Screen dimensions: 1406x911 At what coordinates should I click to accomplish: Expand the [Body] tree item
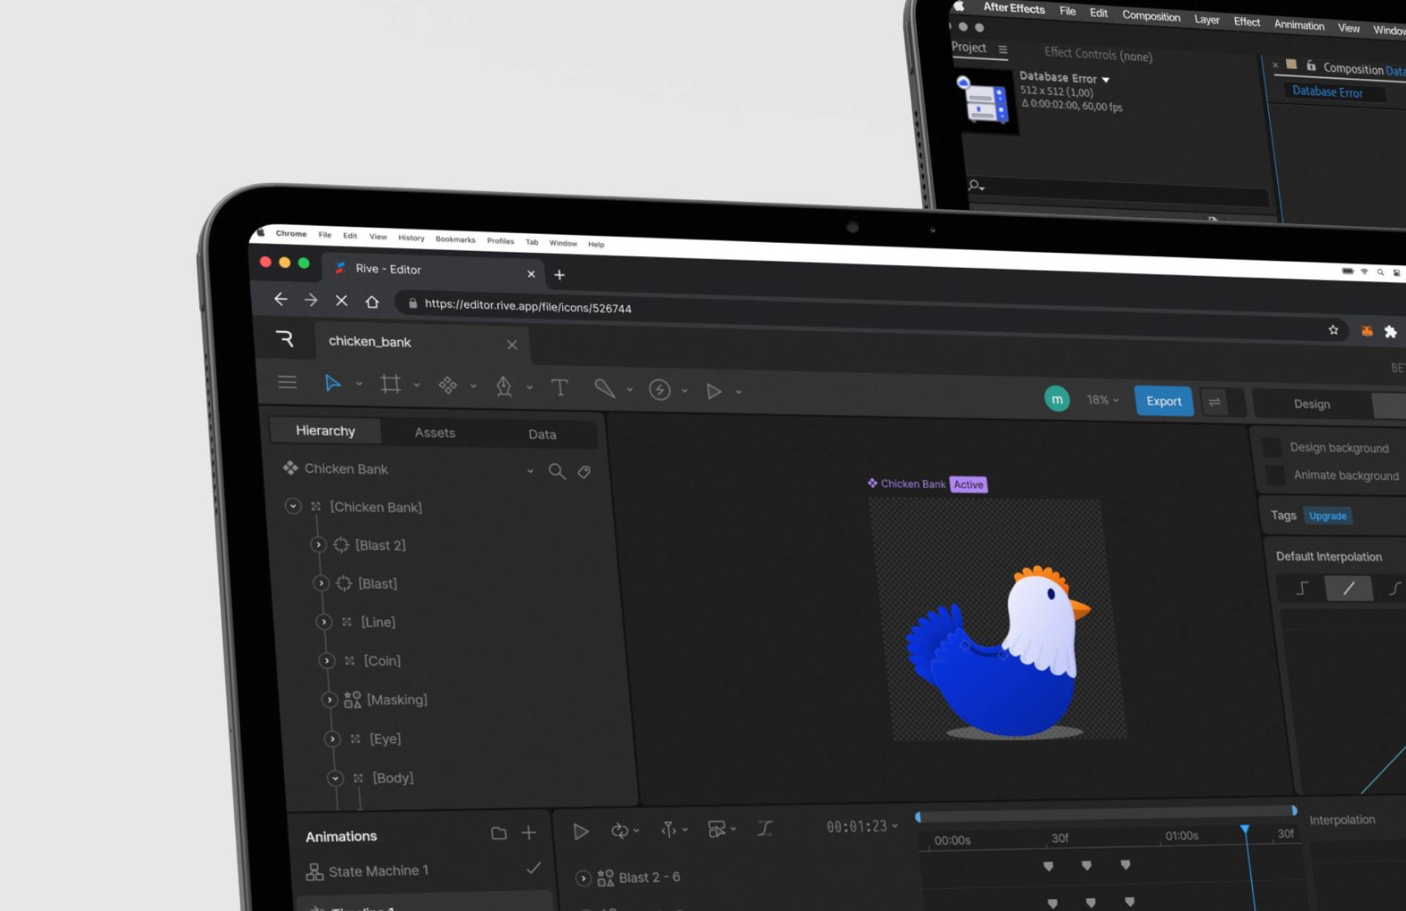pyautogui.click(x=335, y=778)
